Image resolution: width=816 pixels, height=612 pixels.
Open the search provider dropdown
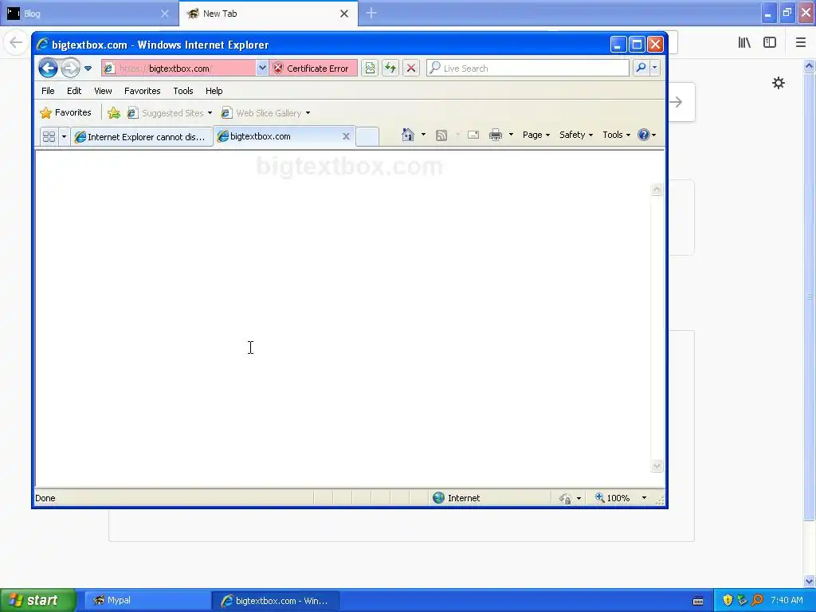tap(655, 69)
